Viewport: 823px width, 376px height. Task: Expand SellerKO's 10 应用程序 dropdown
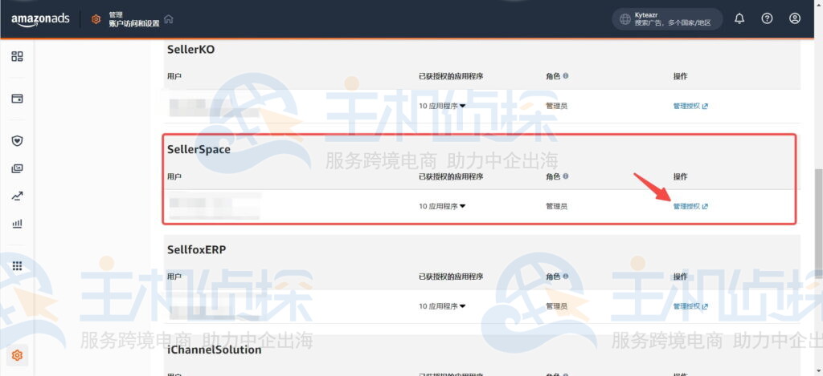[x=442, y=106]
